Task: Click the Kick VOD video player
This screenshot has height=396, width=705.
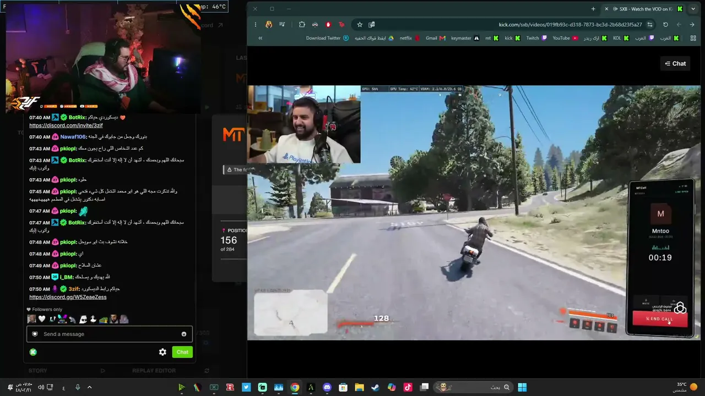Action: (x=474, y=212)
